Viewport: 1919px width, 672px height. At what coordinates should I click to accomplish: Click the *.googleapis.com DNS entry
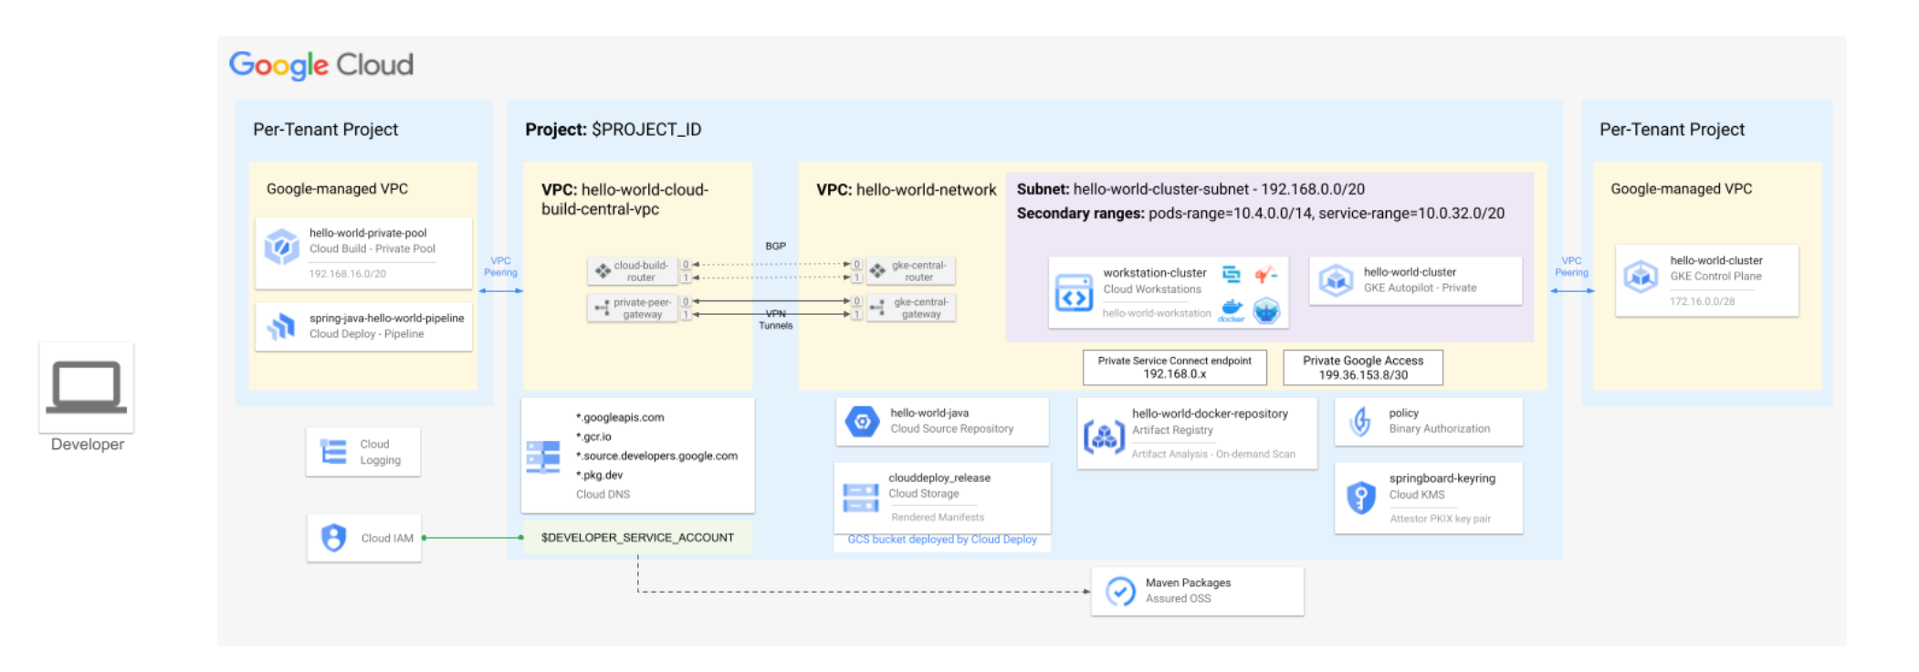(620, 417)
